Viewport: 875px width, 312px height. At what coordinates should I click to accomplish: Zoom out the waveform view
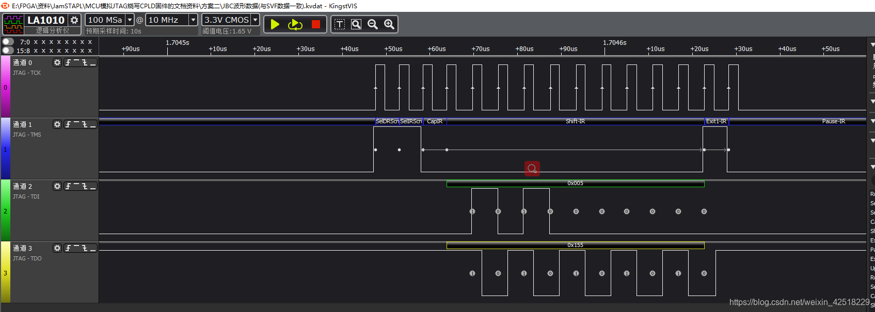click(373, 24)
